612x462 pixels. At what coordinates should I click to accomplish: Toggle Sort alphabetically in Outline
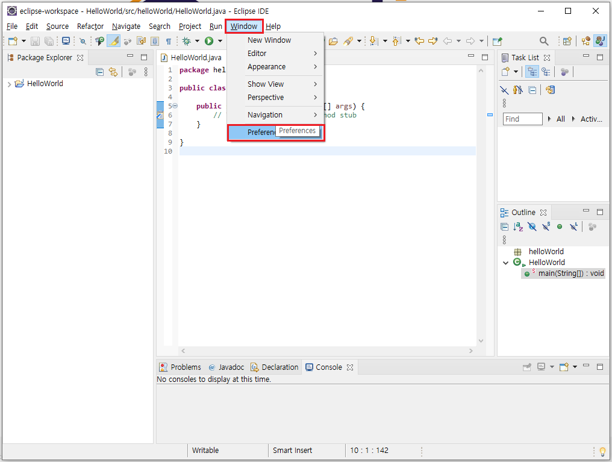[518, 226]
